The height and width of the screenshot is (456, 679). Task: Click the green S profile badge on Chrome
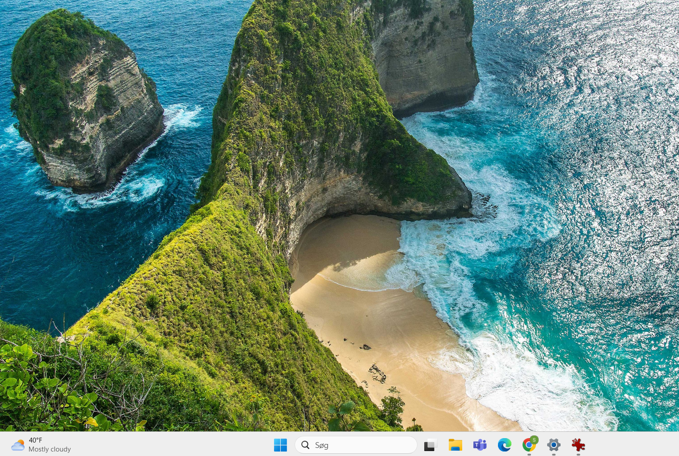[534, 439]
